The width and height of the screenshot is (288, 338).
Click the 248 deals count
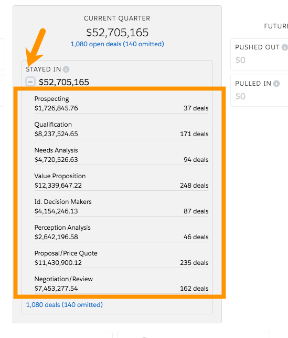click(x=194, y=186)
